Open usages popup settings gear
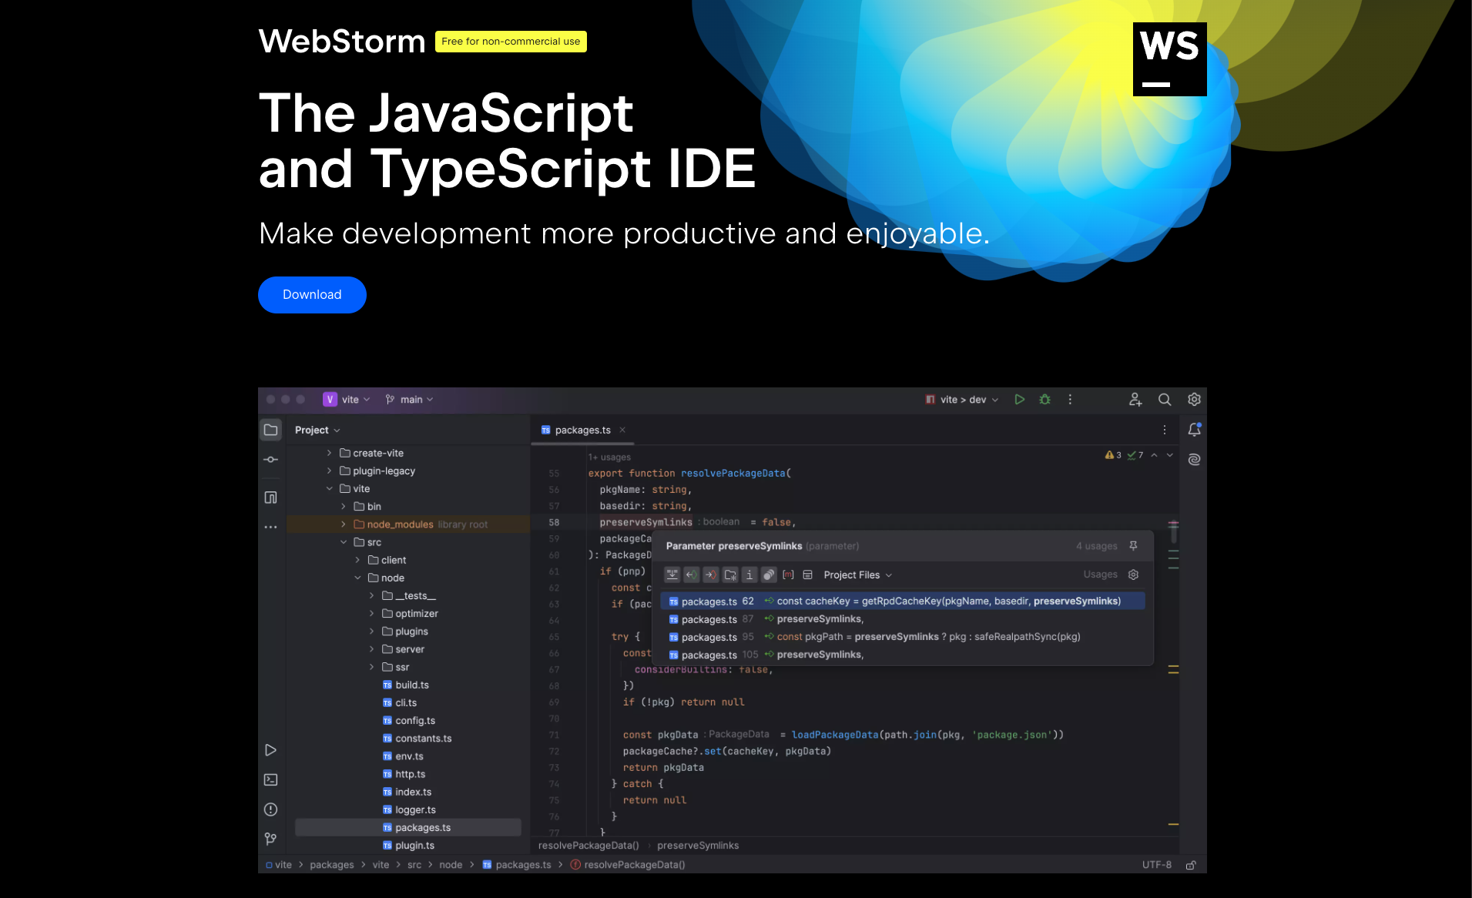This screenshot has height=898, width=1472. 1133,575
